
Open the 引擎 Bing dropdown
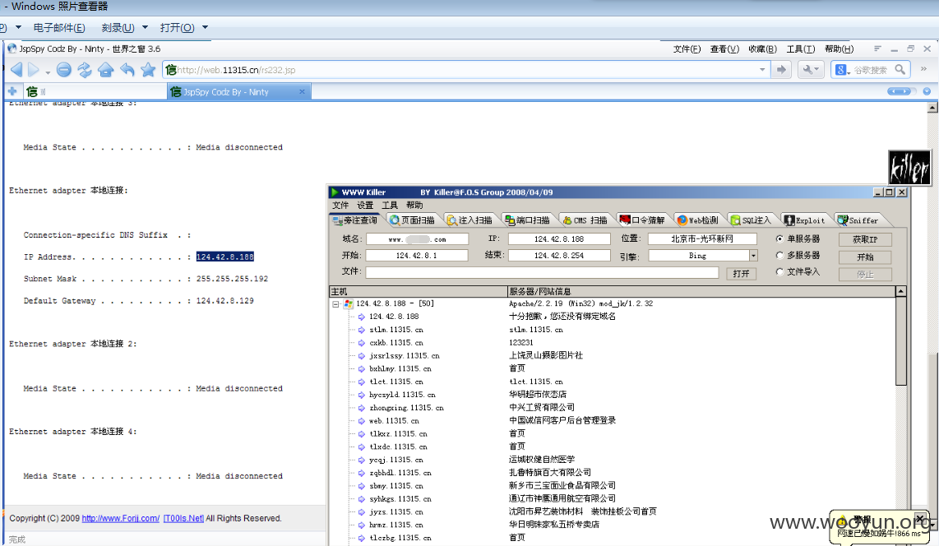point(753,256)
